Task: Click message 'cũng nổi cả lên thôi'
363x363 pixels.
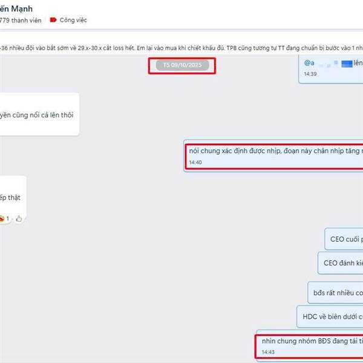Action: tap(39, 114)
